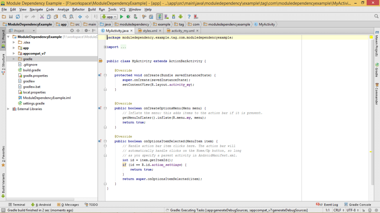Click Sync Project with Gradle Files icon
380x213 pixels.
click(x=160, y=17)
